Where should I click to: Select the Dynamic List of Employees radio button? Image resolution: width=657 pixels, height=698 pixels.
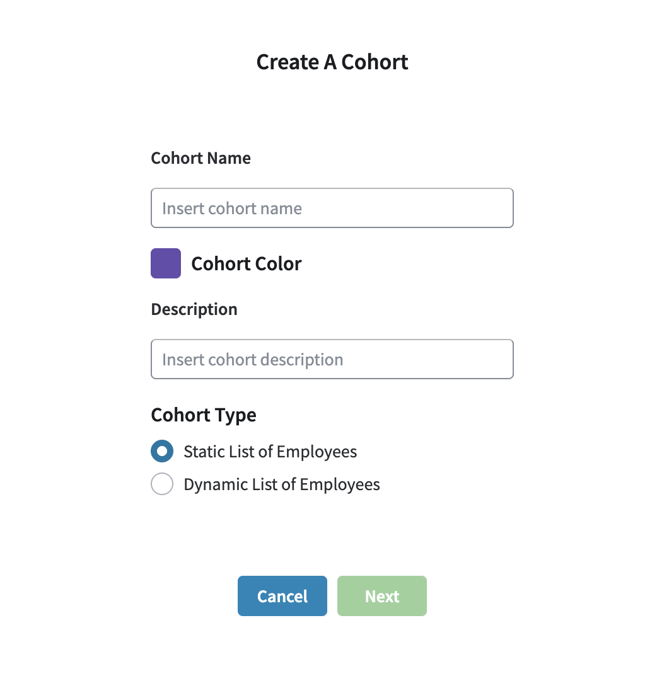(x=162, y=484)
